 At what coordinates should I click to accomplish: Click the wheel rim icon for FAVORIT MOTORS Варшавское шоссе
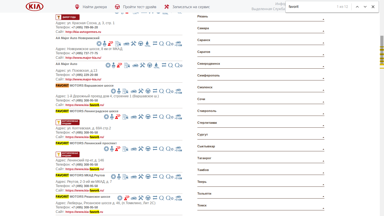pyautogui.click(x=113, y=91)
